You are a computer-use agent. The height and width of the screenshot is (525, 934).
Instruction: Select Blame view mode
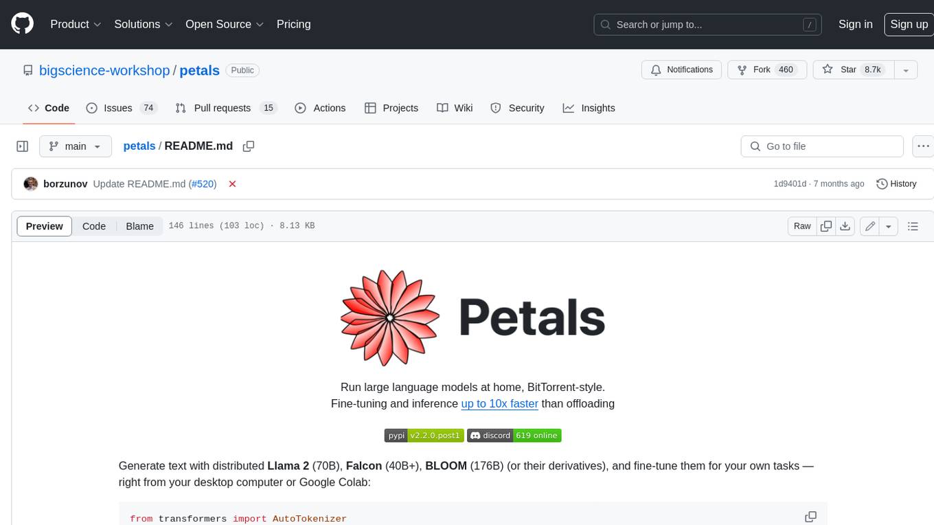(x=139, y=226)
